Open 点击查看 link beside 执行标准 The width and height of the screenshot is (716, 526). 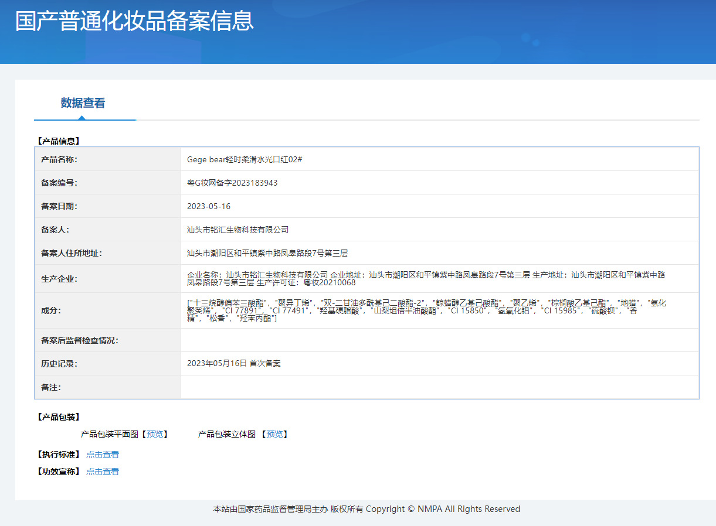(x=103, y=455)
